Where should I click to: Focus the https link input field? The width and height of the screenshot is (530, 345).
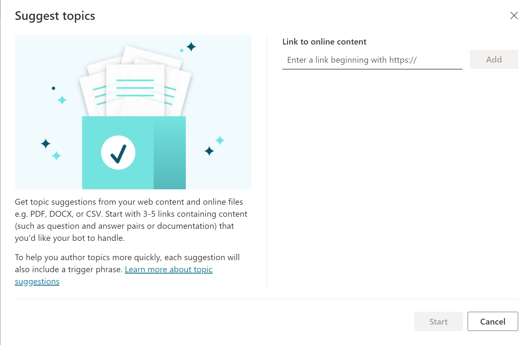coord(372,60)
